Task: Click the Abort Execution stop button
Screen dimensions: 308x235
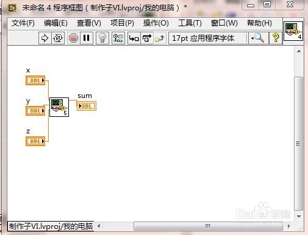Action: point(73,38)
